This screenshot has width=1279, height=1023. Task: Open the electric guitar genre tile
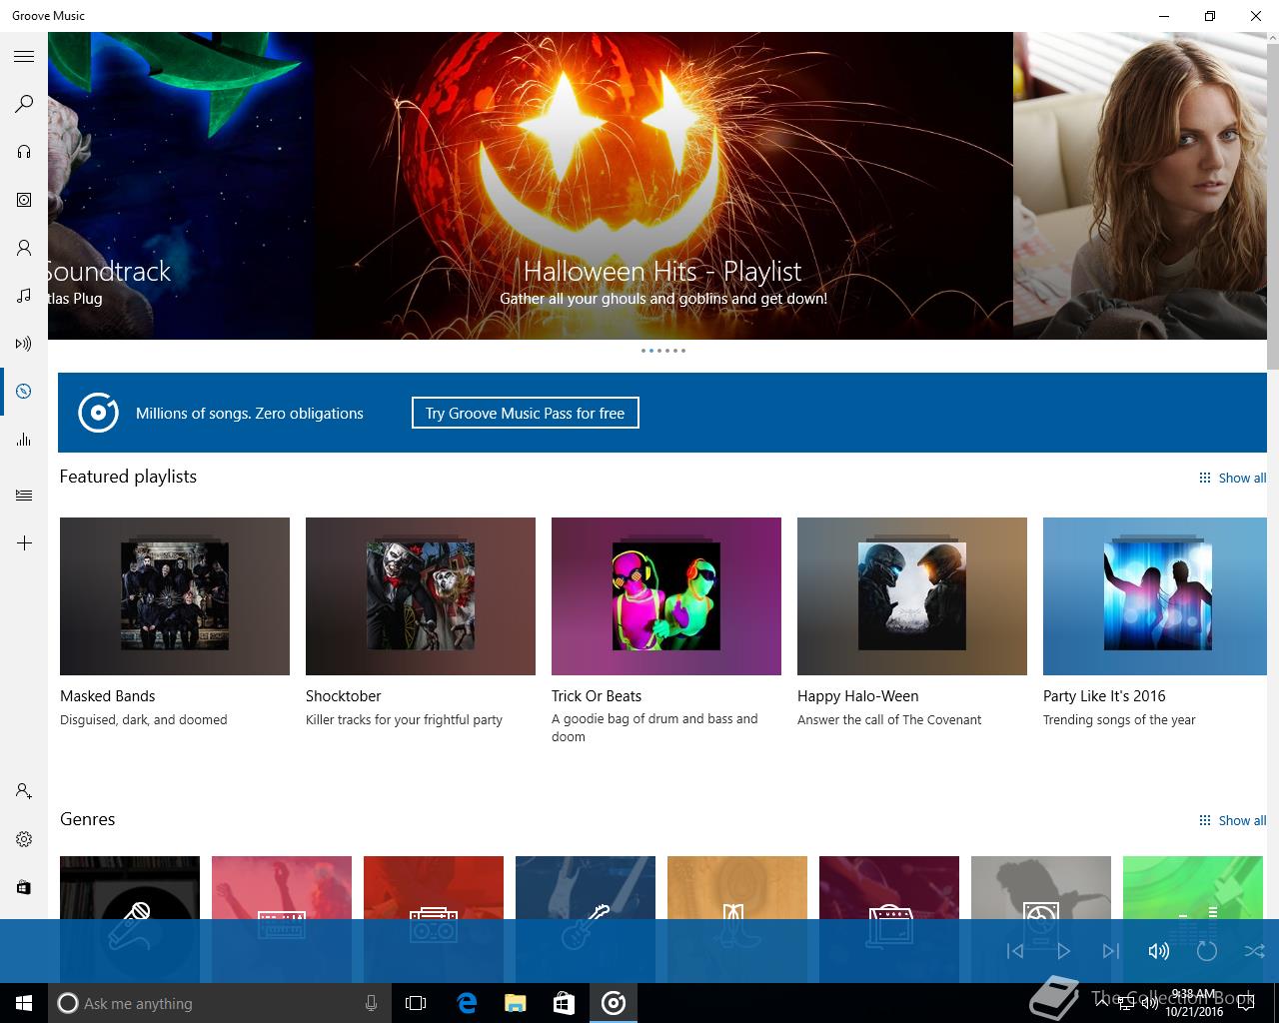(x=586, y=919)
